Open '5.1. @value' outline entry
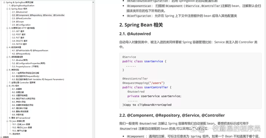The height and width of the screenshot is (138, 266). pyautogui.click(x=20, y=60)
